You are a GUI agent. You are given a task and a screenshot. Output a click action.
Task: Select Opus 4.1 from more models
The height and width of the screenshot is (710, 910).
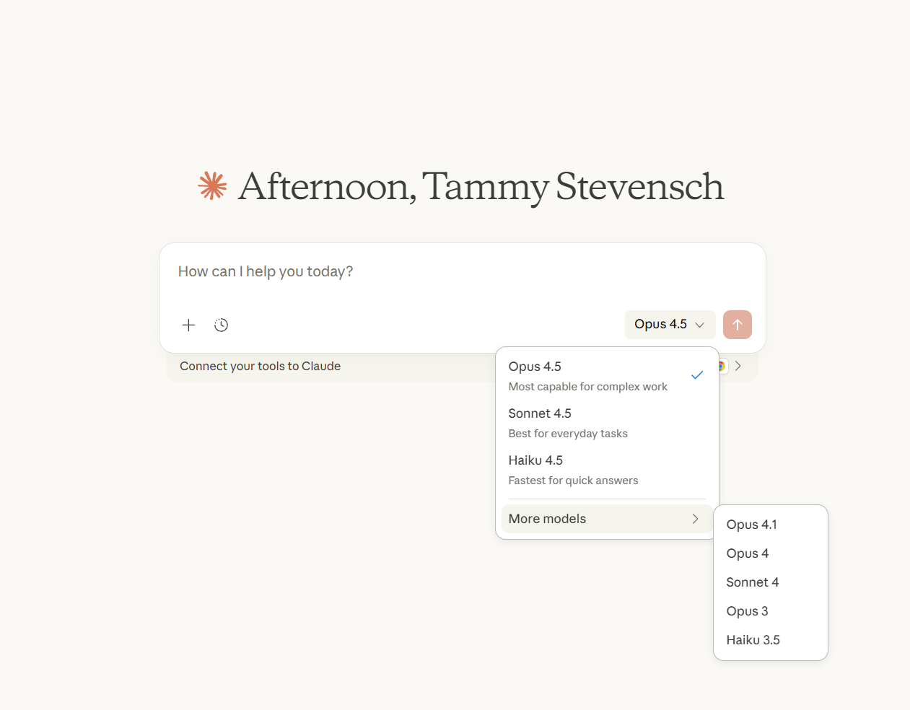tap(751, 525)
